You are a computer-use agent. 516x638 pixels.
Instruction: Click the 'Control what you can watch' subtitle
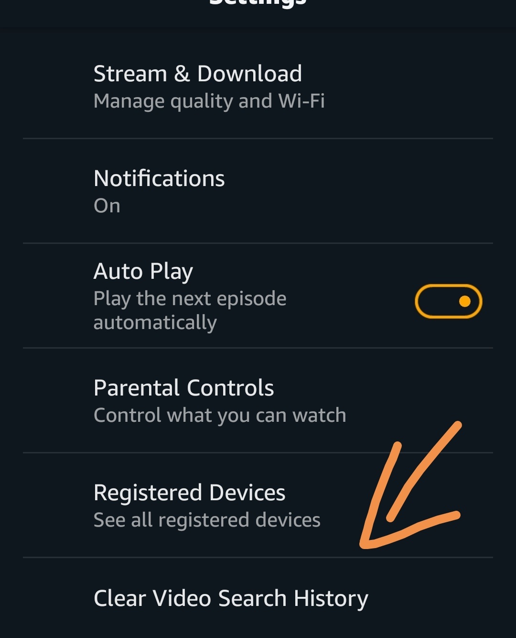(x=220, y=416)
